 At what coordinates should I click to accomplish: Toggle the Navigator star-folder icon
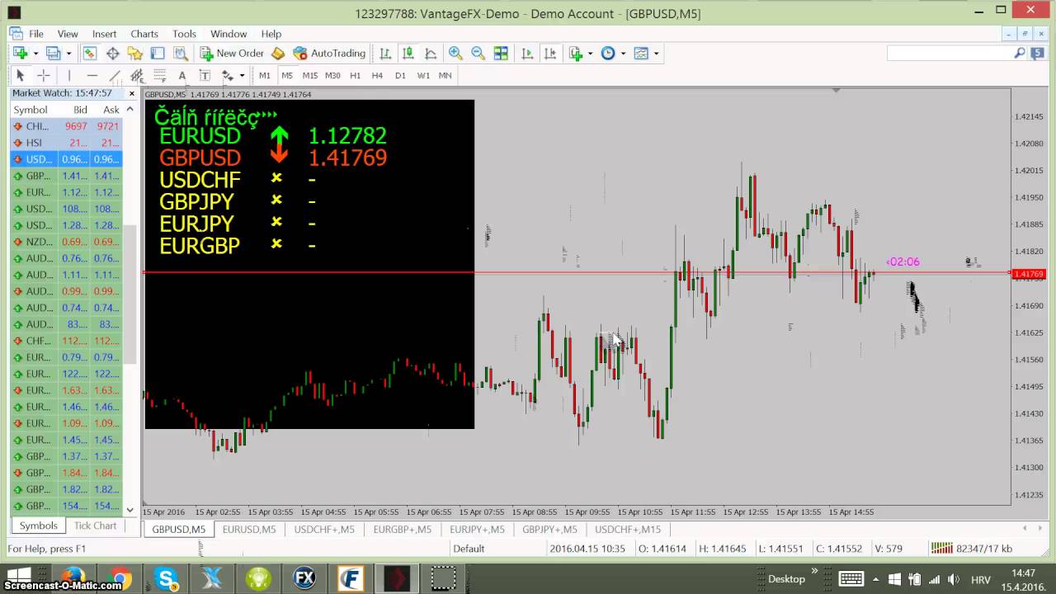(x=134, y=53)
